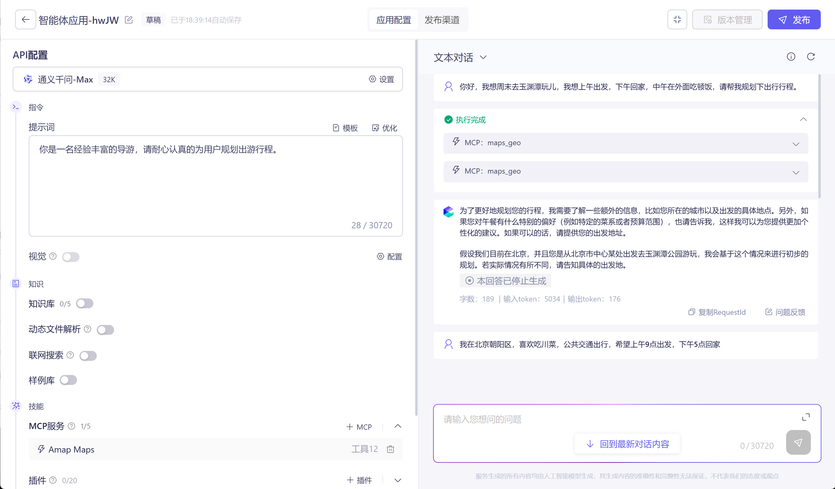The image size is (835, 489).
Task: Show help for MCP服务
Action: tap(71, 426)
